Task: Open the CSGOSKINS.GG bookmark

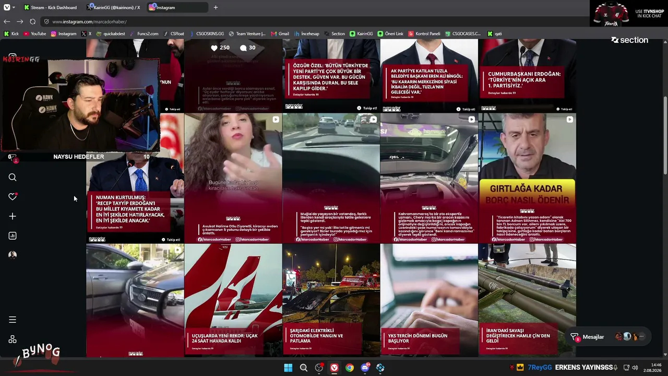Action: click(x=207, y=33)
